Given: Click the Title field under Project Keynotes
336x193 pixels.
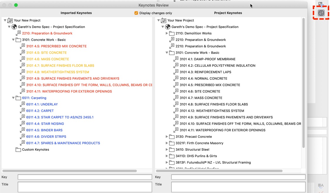Looking at the screenshot, I should coord(238,187).
